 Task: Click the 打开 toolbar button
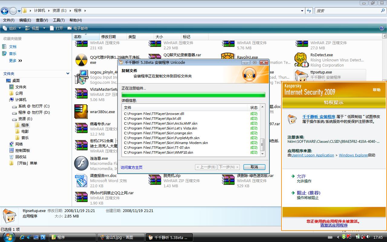coord(56,28)
